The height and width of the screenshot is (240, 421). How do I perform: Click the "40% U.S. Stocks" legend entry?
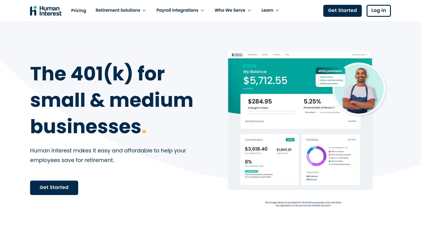tap(336, 151)
